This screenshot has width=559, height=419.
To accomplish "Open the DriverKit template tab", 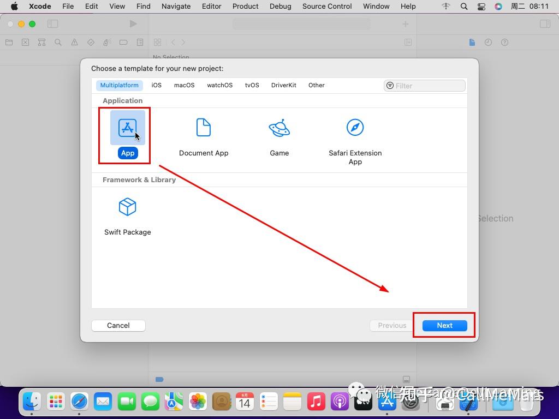I will (x=283, y=85).
